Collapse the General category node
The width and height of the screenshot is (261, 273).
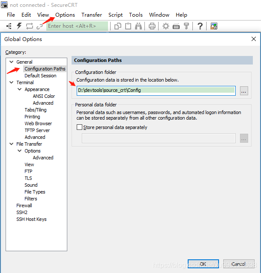pyautogui.click(x=11, y=62)
